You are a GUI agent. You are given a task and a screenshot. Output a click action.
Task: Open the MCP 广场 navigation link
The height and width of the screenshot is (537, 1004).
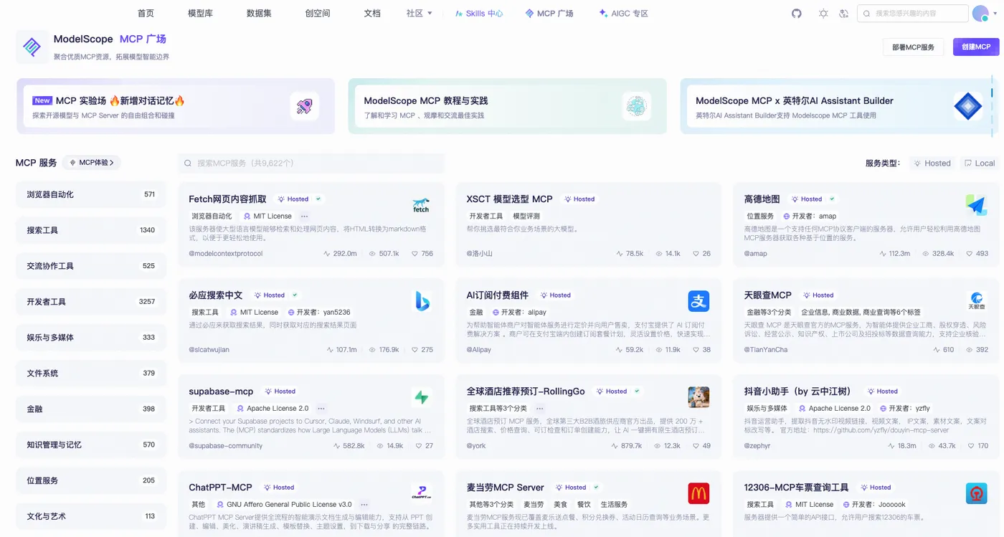pos(549,14)
